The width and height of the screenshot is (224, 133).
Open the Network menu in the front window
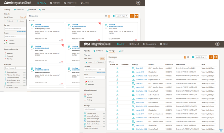click(x=134, y=44)
